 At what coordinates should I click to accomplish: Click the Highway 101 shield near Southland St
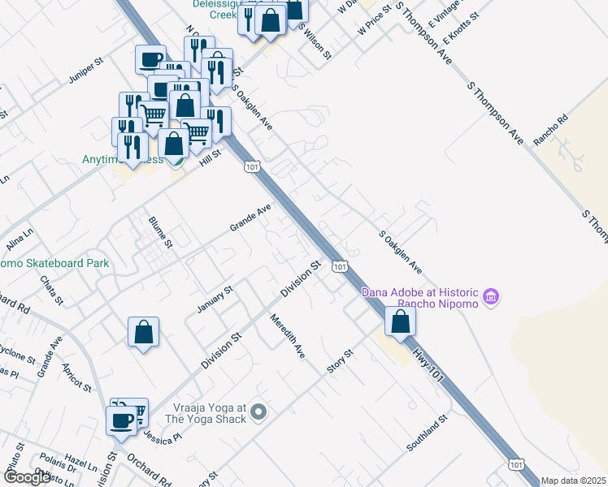(x=515, y=464)
